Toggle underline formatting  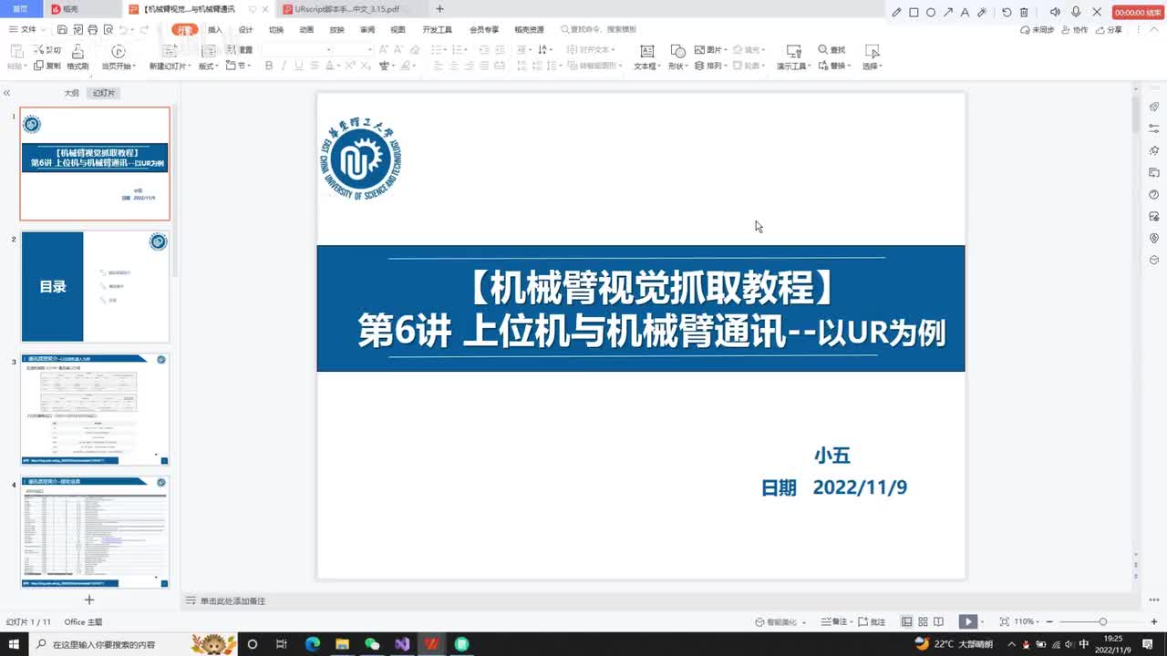coord(298,66)
